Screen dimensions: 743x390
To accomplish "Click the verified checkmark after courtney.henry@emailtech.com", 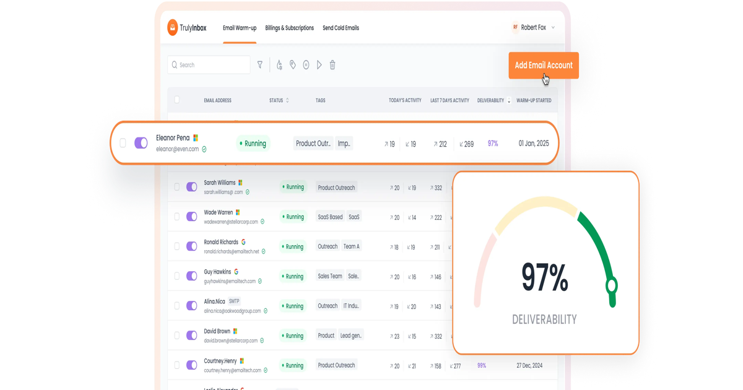I will (x=266, y=370).
